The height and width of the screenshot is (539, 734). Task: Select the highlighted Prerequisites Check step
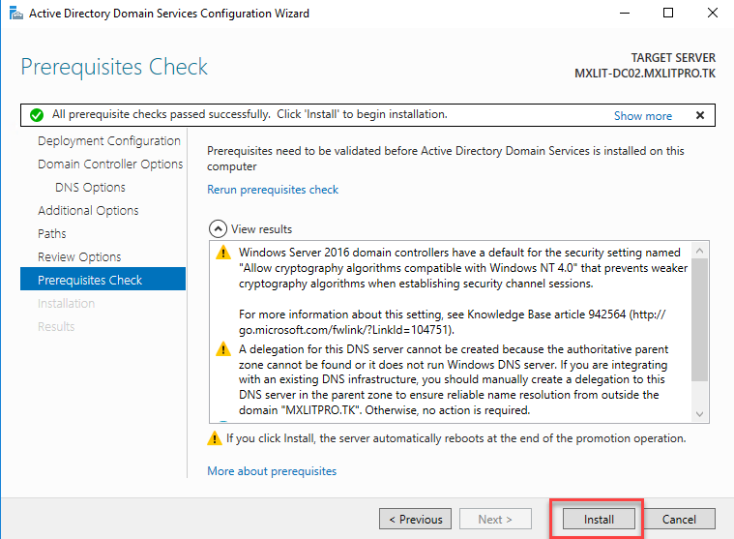[x=90, y=281]
